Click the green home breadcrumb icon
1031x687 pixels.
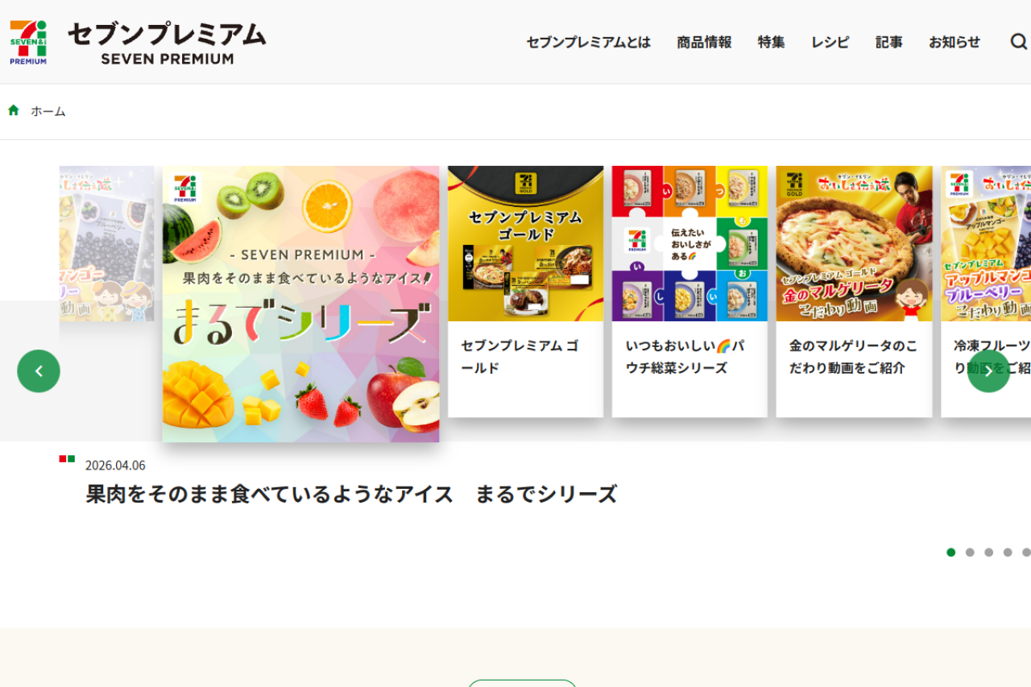14,110
